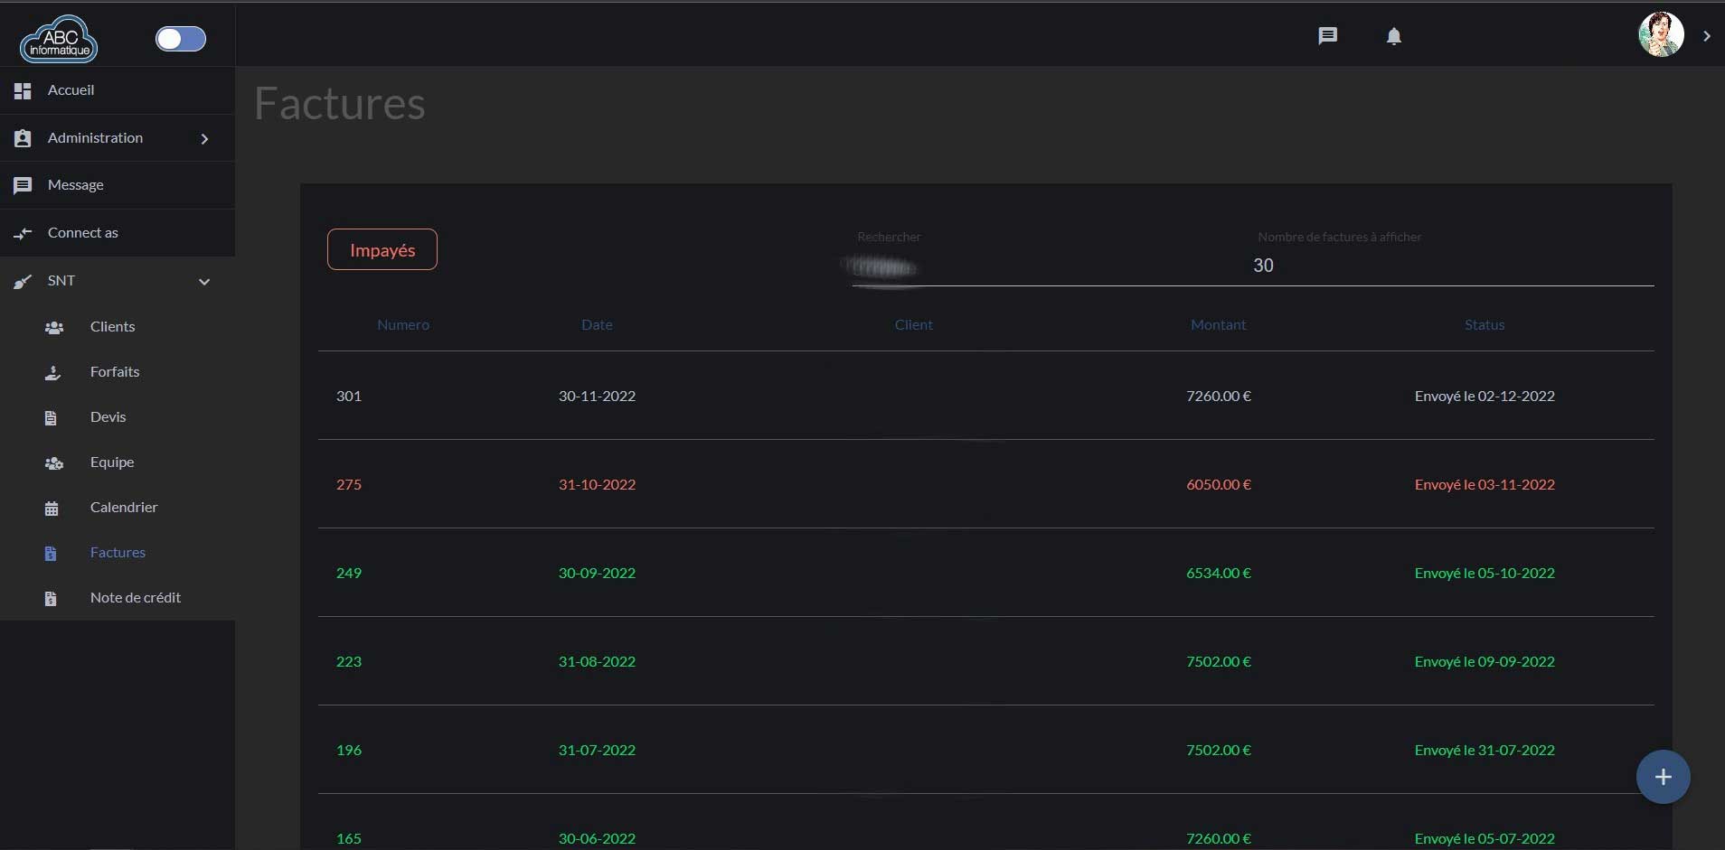
Task: Click the number of invoices to display field
Action: (1447, 266)
